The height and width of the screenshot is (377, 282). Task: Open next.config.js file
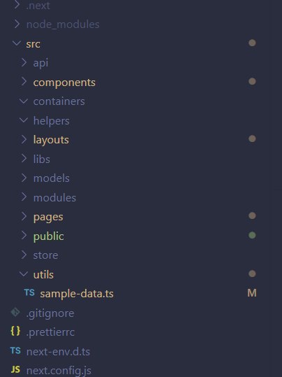click(59, 371)
